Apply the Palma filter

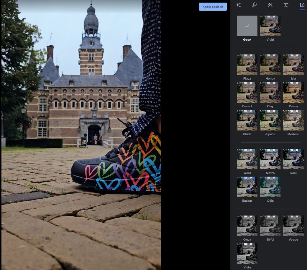click(x=293, y=92)
